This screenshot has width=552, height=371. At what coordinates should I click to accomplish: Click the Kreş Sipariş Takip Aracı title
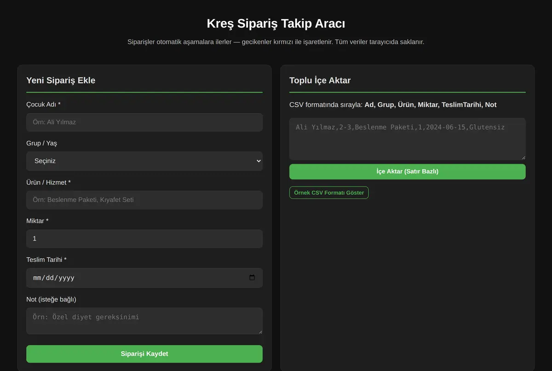coord(276,23)
